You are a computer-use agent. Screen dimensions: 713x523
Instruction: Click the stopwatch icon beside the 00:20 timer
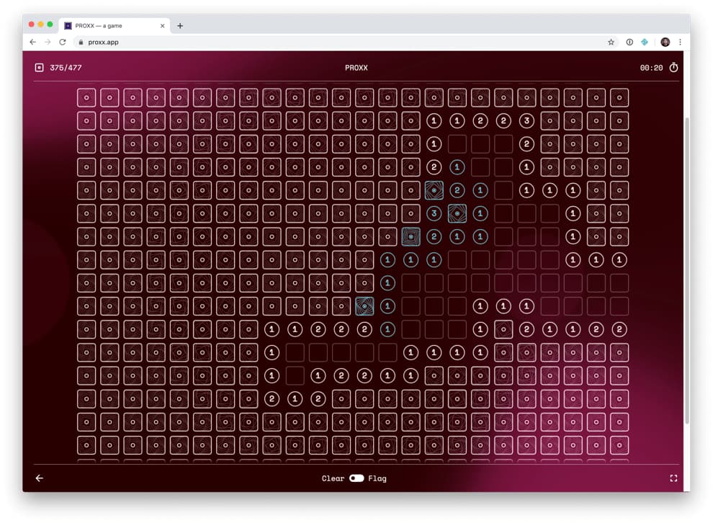tap(673, 68)
